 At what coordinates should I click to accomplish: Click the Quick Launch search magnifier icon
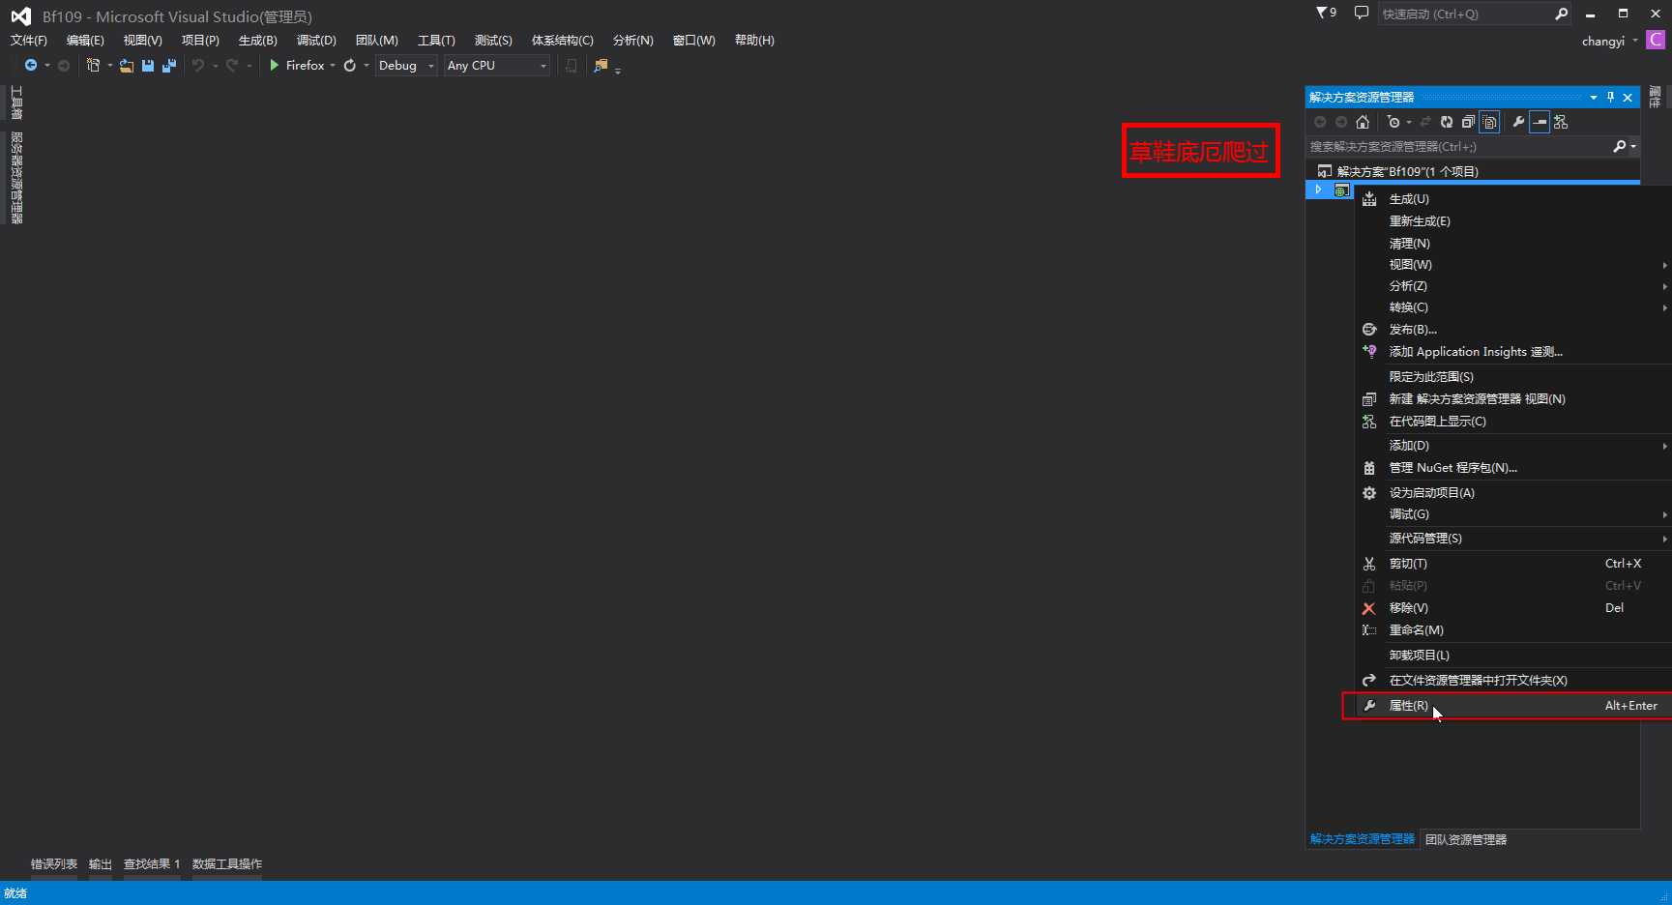click(x=1561, y=14)
